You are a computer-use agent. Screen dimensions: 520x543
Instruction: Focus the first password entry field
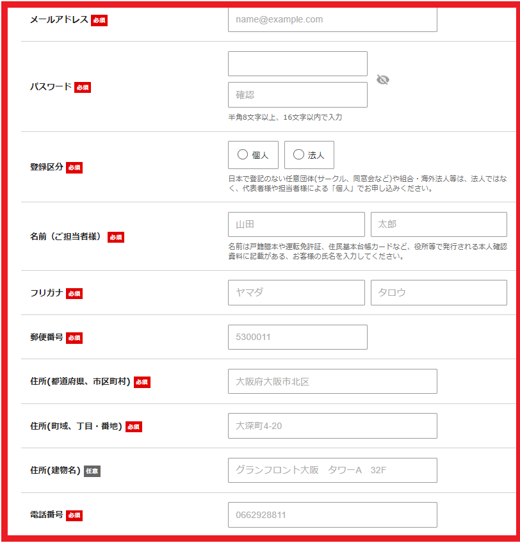coord(297,64)
